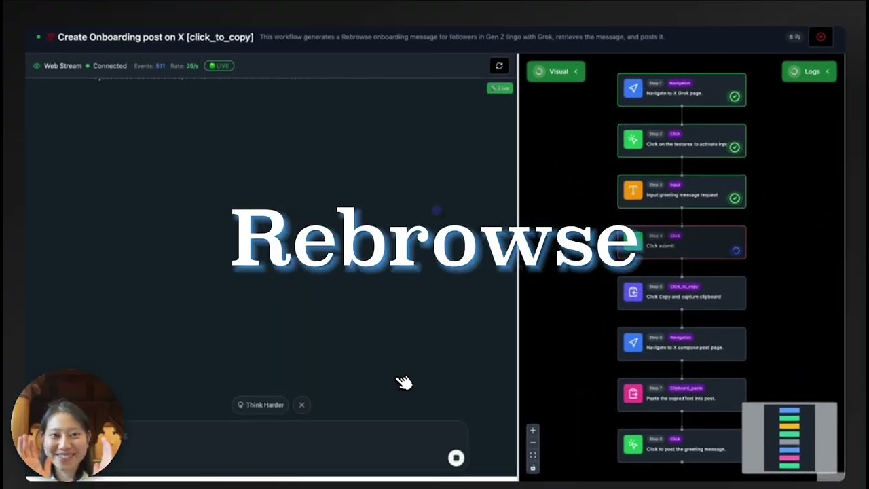Click the red stop icon in the title bar
The width and height of the screenshot is (869, 489).
[821, 37]
